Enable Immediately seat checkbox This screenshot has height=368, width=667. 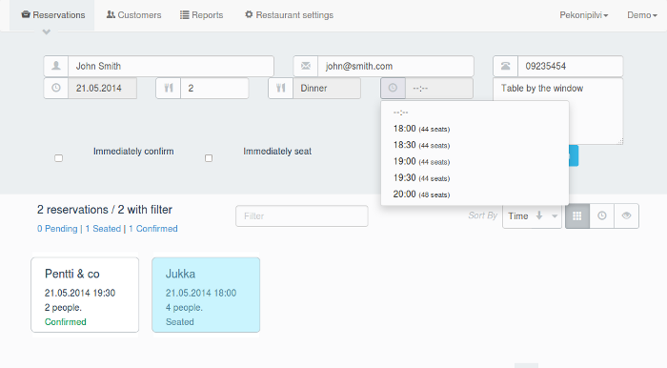click(209, 158)
